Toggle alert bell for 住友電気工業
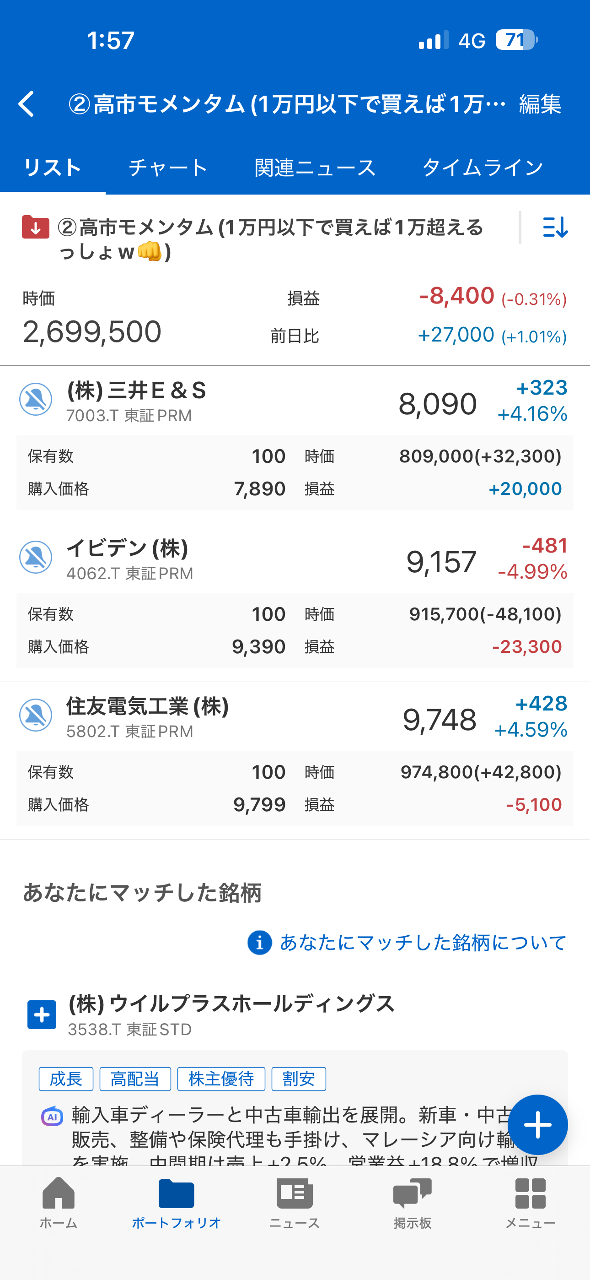Screen dimensions: 590x1280 (x=36, y=715)
